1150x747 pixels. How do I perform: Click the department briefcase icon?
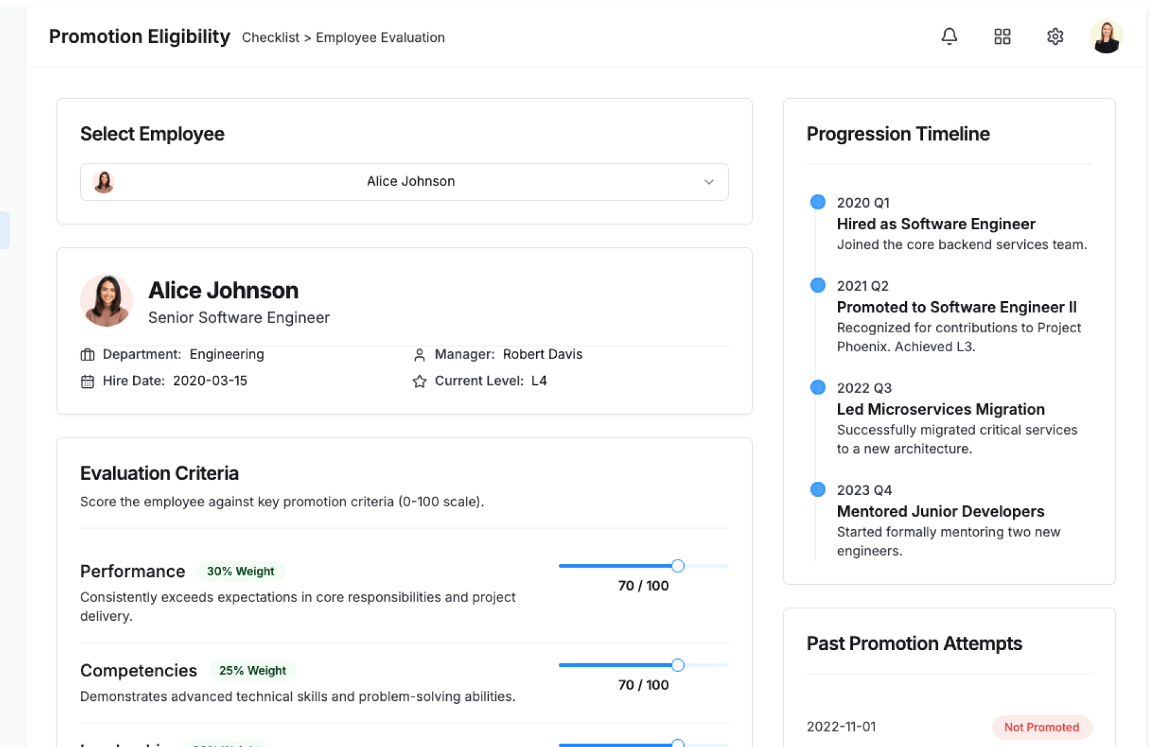click(x=87, y=354)
